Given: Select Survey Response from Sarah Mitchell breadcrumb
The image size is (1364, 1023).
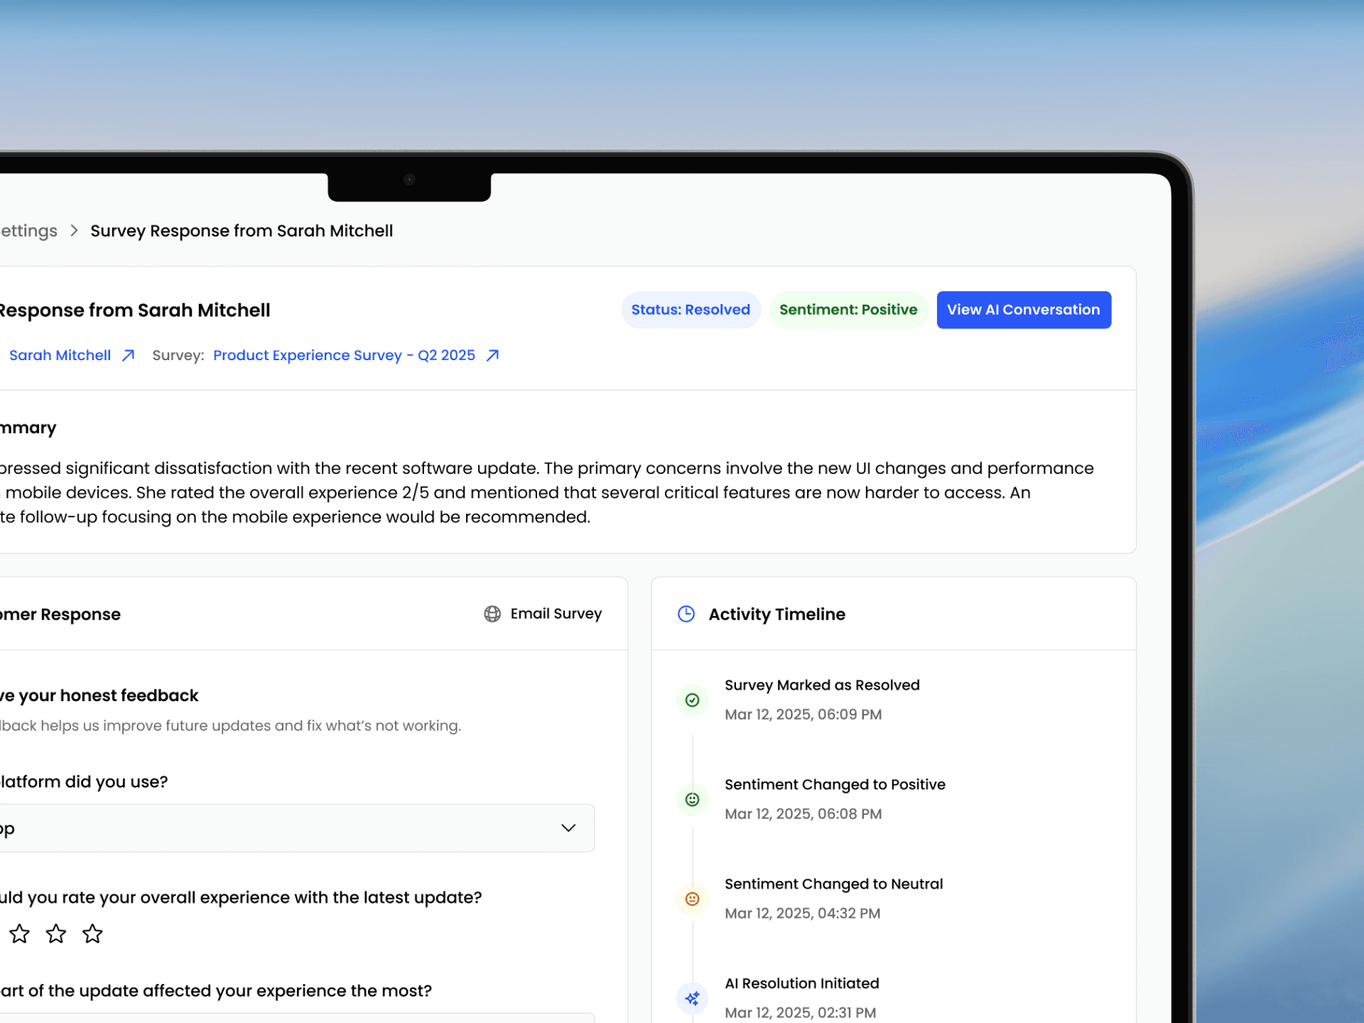Looking at the screenshot, I should coord(242,231).
